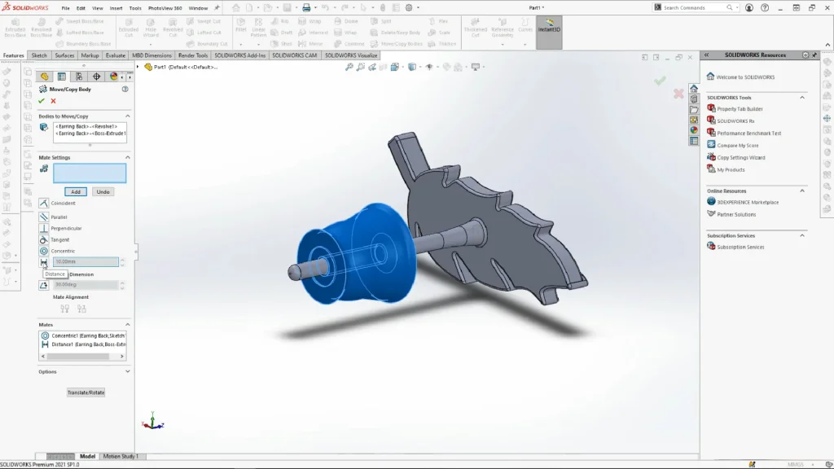Screen dimensions: 834x469
Task: Select the Coincident mate type
Action: click(x=44, y=203)
